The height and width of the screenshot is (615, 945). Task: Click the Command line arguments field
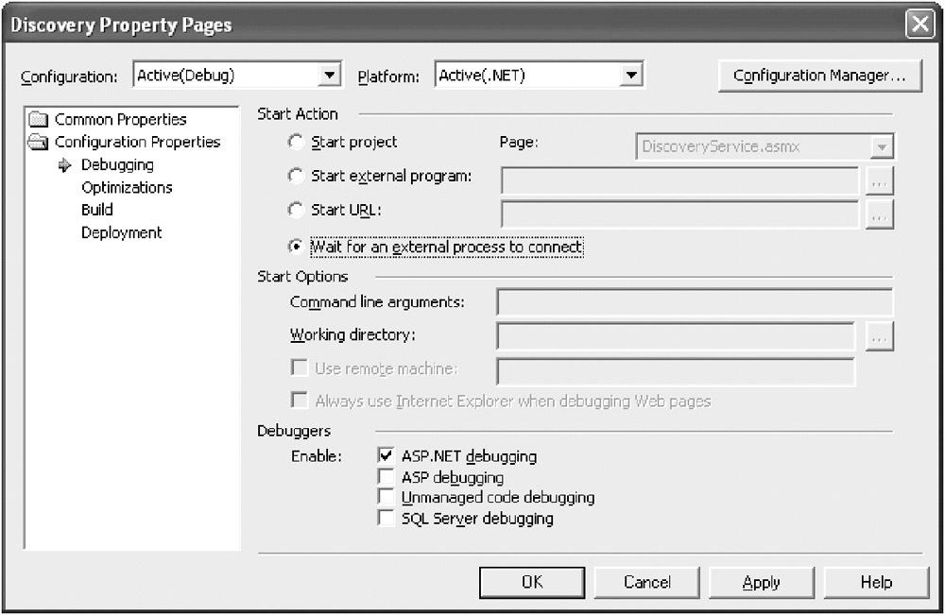click(694, 302)
